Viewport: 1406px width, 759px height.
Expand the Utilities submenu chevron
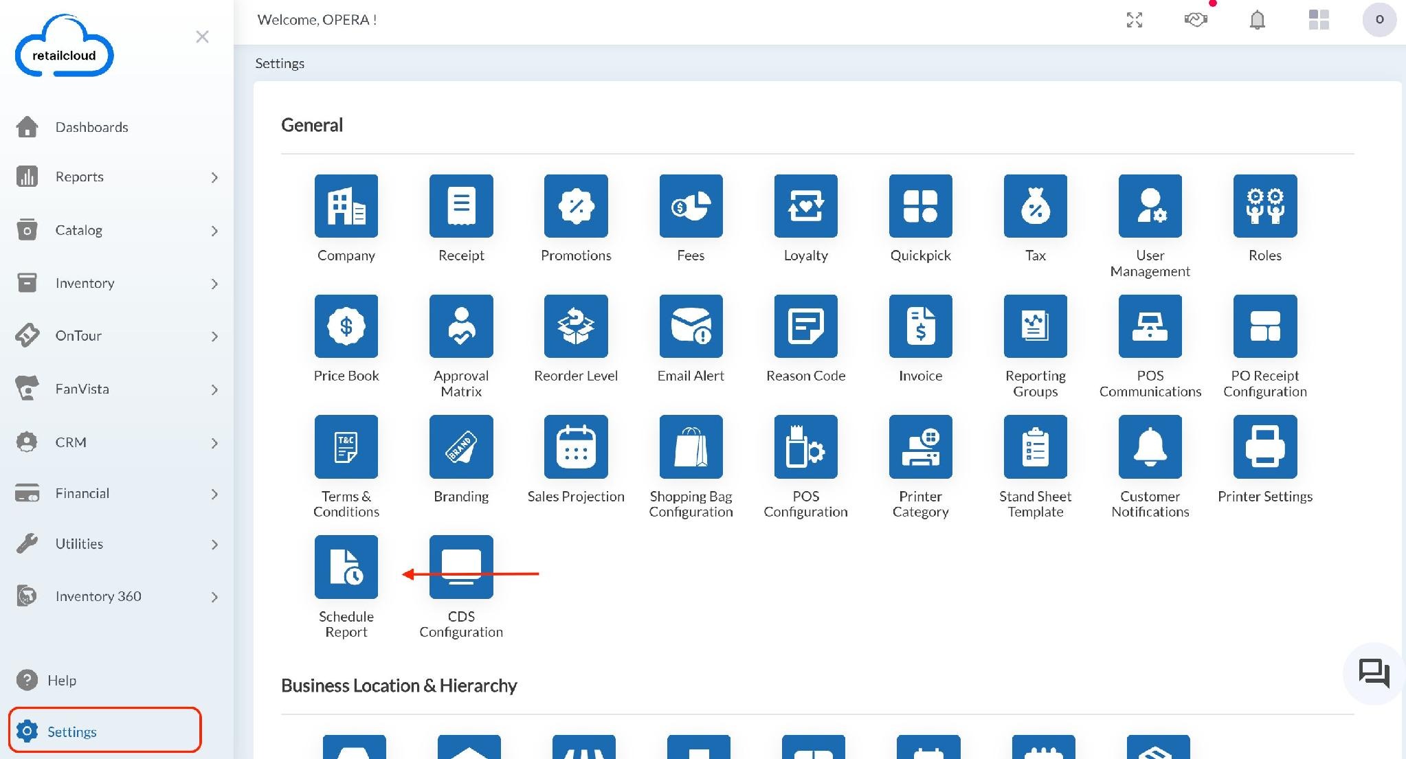[214, 545]
